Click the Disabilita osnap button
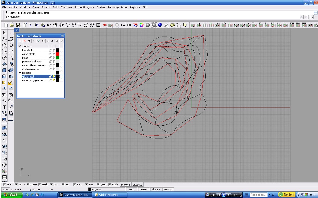 click(x=137, y=184)
